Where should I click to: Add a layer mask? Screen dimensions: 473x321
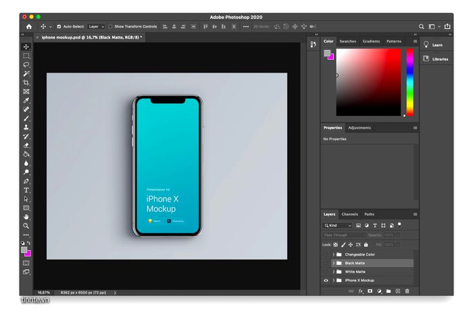point(370,291)
